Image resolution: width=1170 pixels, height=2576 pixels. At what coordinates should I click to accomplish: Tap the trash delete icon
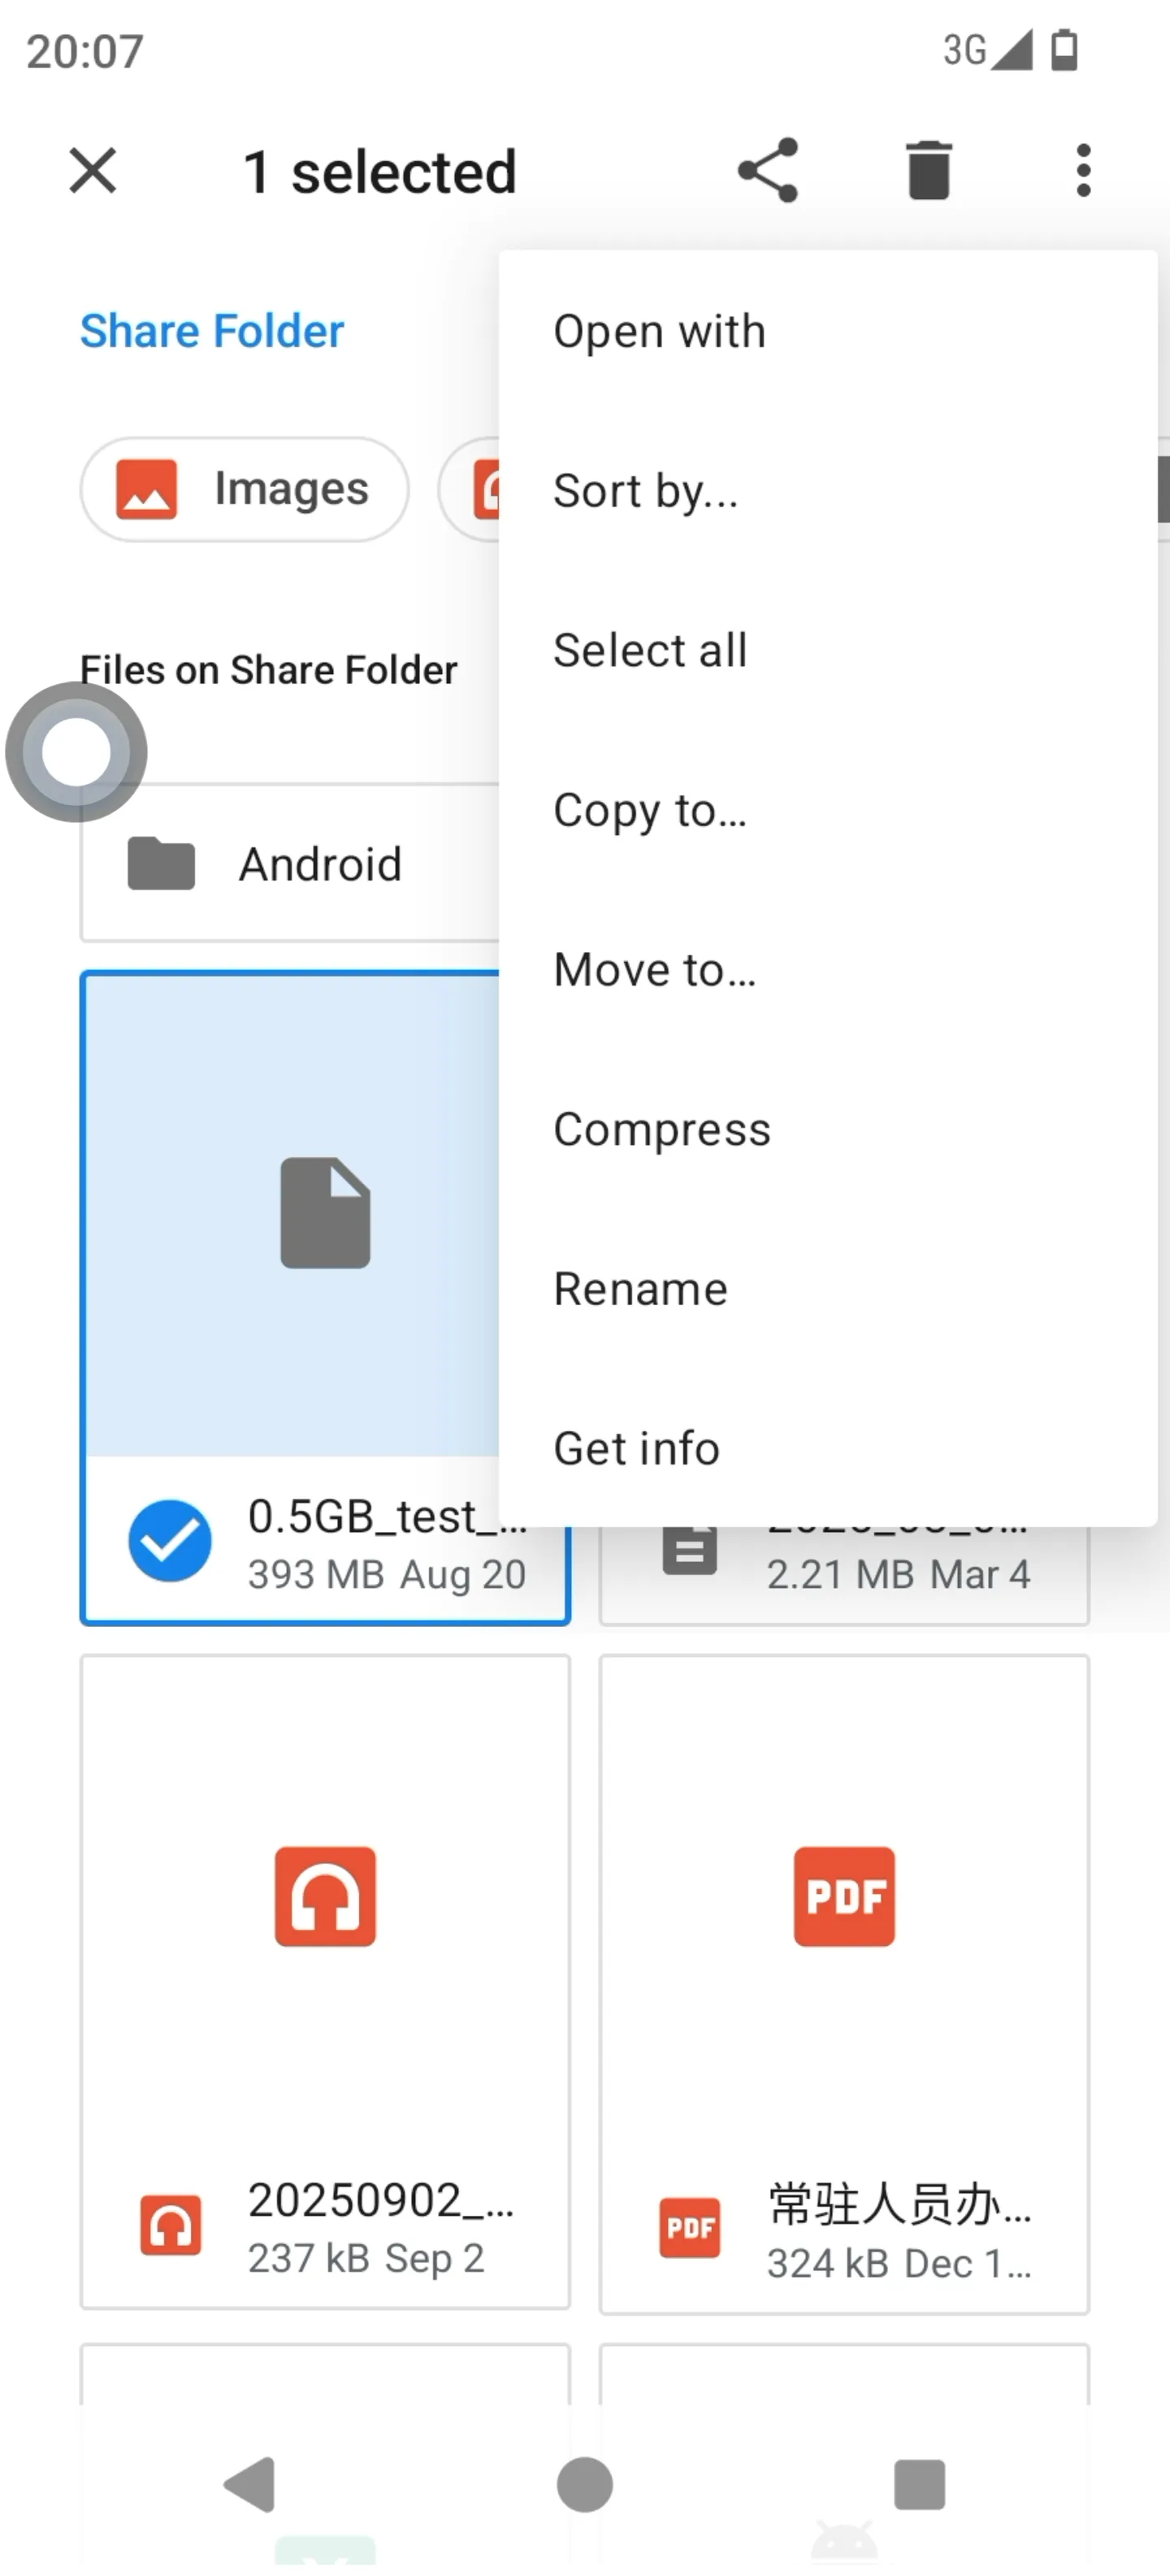[928, 170]
